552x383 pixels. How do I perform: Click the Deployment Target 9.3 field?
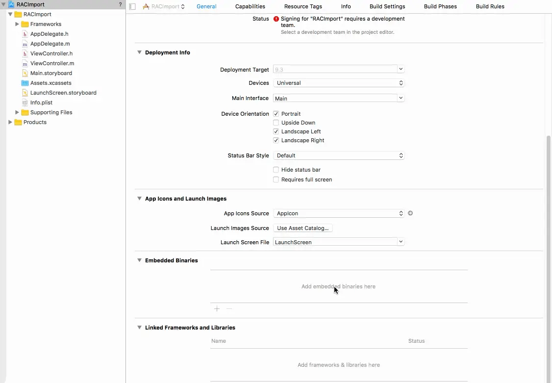[x=335, y=69]
